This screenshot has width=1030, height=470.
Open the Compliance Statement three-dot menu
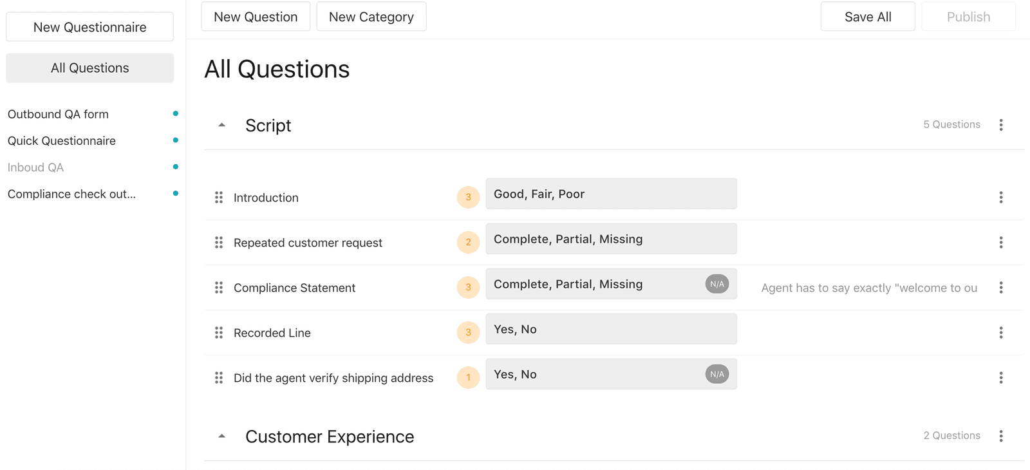[x=1000, y=288]
